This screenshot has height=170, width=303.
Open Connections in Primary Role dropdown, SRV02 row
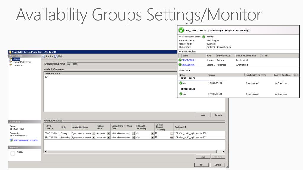(x=133, y=138)
